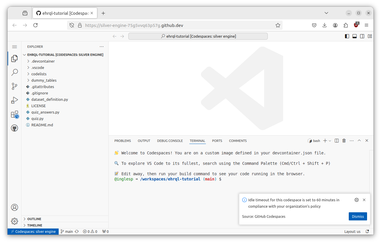Click the main branch status item

pyautogui.click(x=67, y=231)
